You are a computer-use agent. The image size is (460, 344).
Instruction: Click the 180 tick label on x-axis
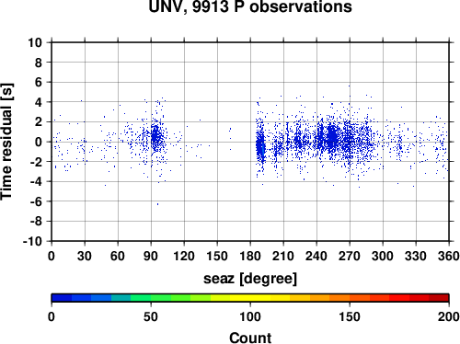click(250, 256)
